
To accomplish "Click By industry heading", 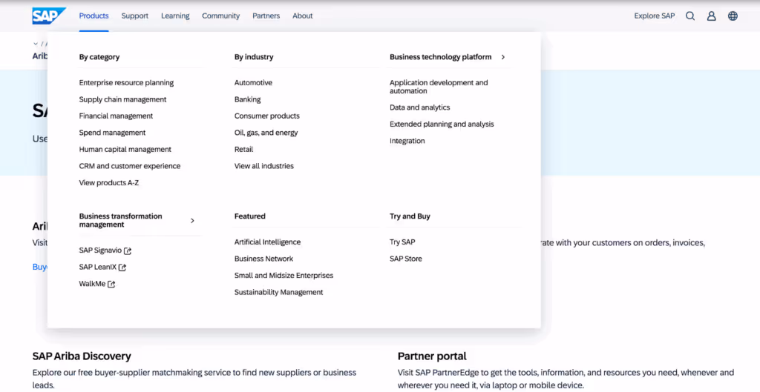I will click(x=254, y=57).
